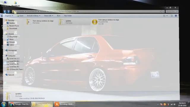Click the search magnifier icon

[x=177, y=11]
